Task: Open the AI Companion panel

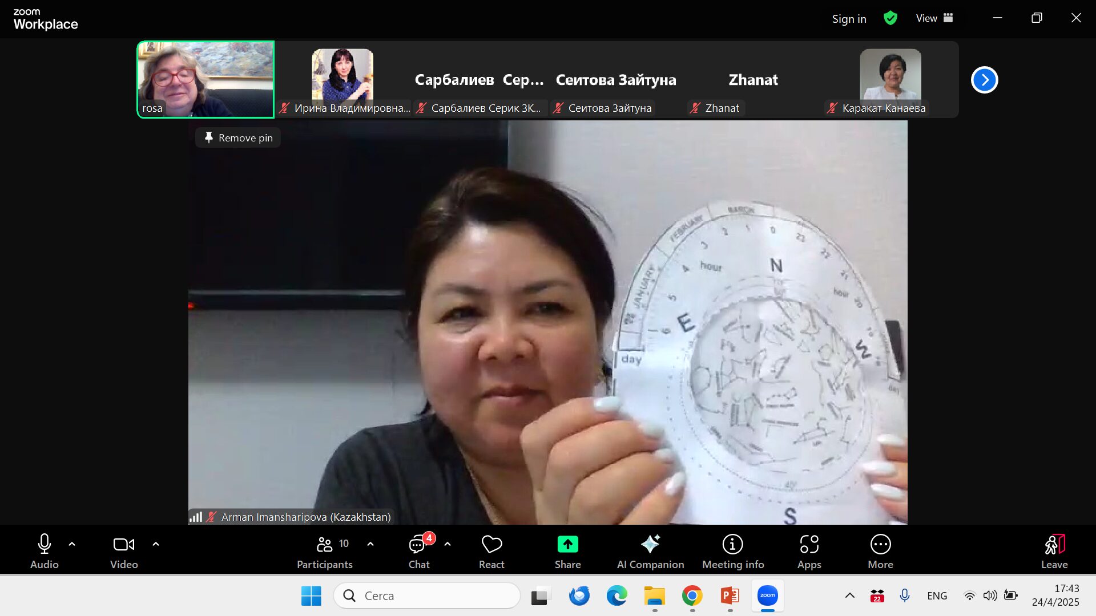Action: (x=650, y=551)
